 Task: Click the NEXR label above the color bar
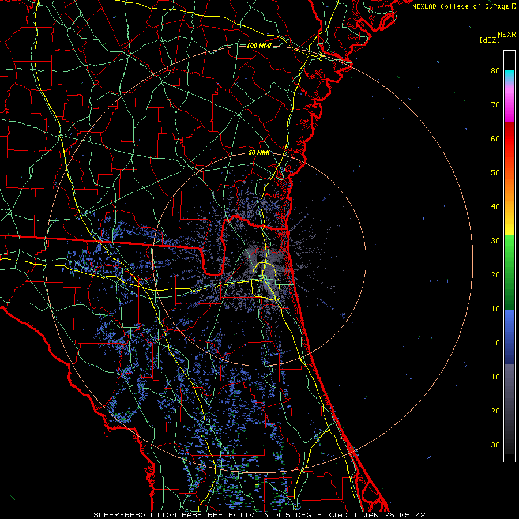coord(507,35)
